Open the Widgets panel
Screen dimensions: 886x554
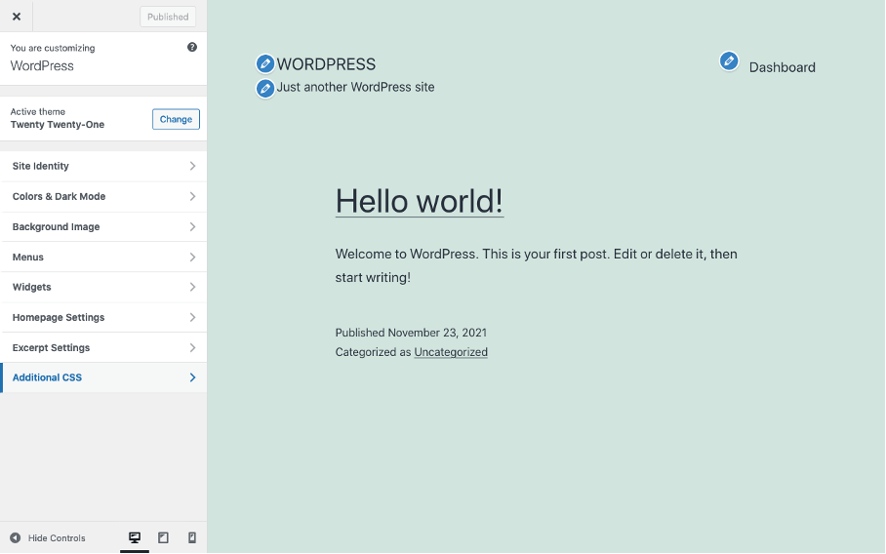point(103,287)
